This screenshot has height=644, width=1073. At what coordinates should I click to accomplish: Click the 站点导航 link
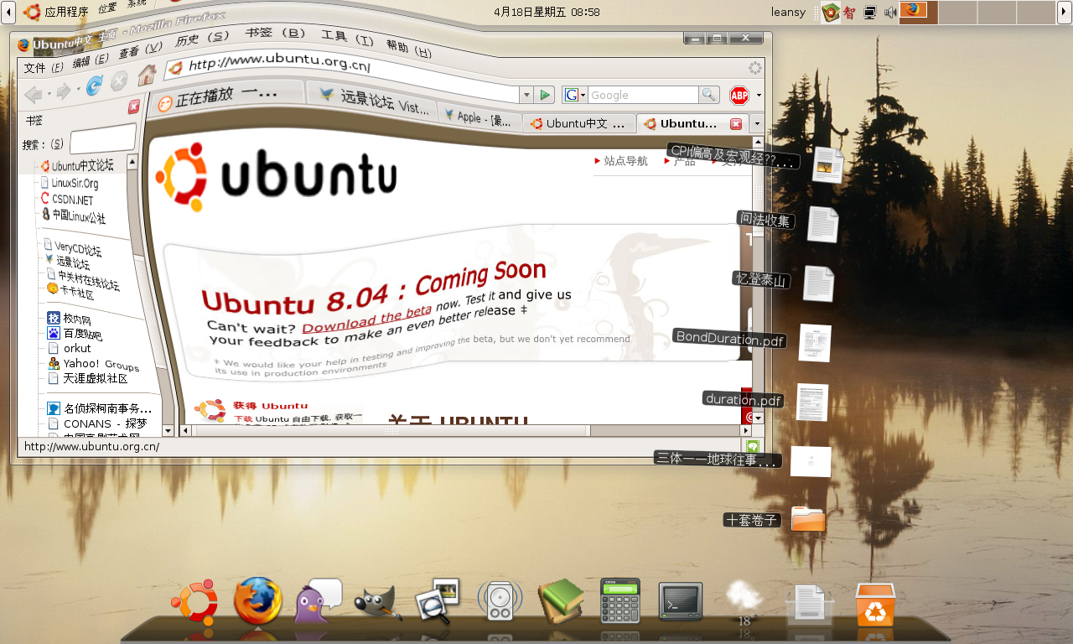[x=625, y=161]
